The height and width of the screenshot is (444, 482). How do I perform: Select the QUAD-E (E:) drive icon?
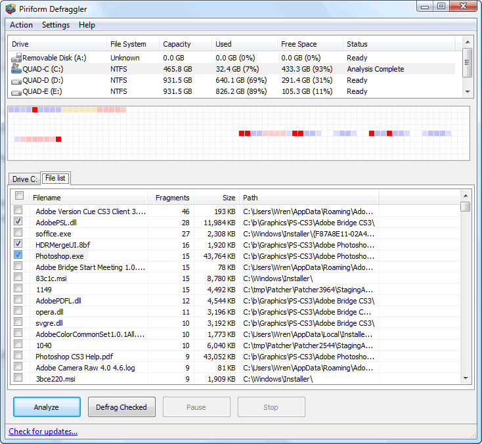coord(16,93)
